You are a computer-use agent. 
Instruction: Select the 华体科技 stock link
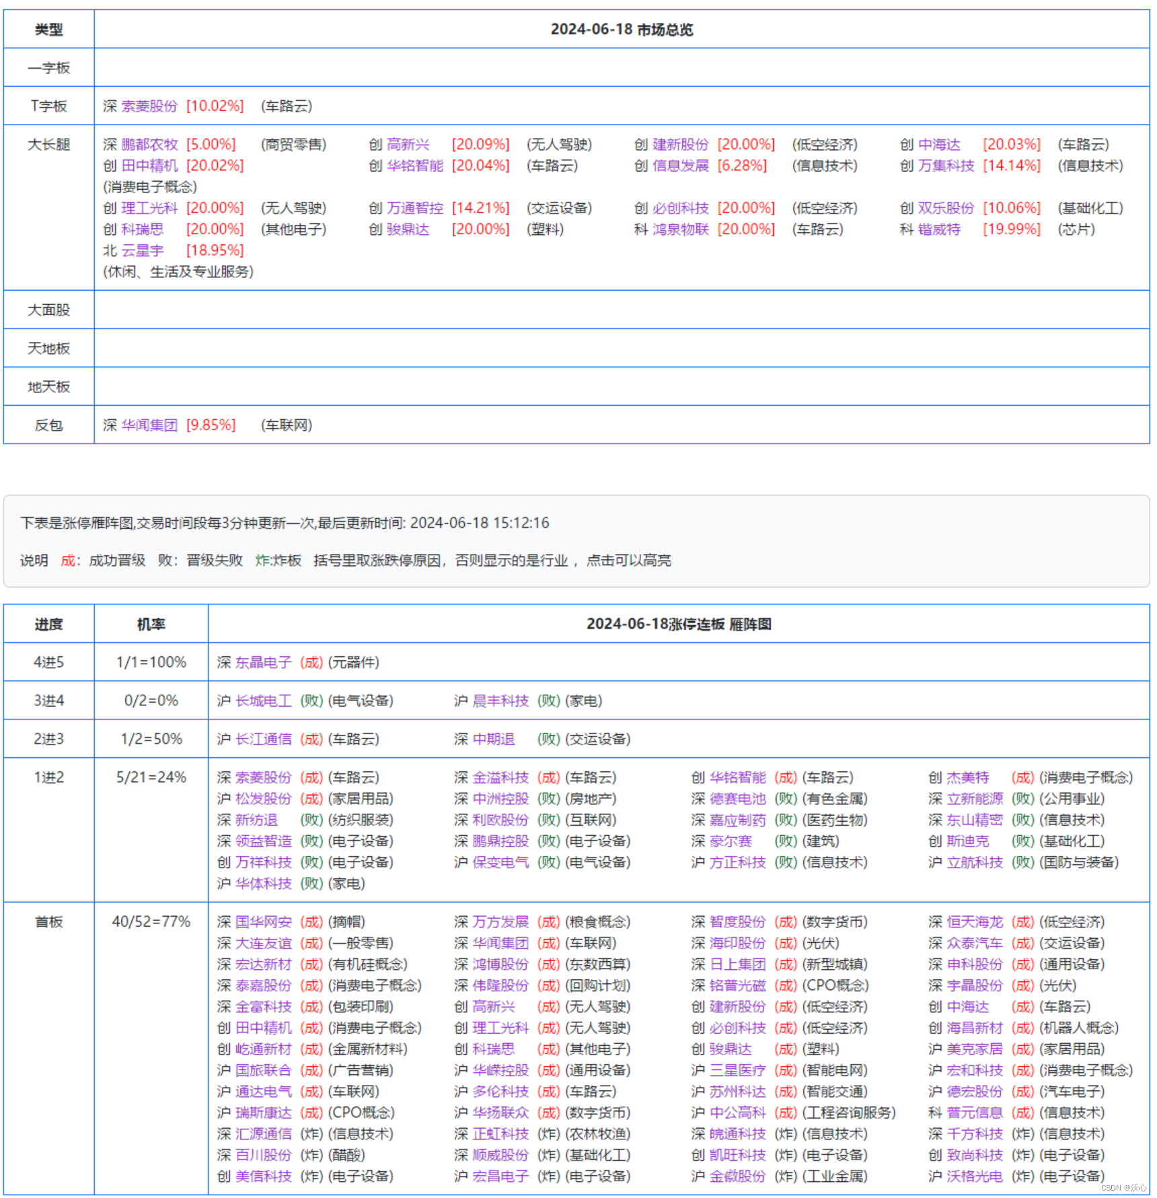click(x=264, y=883)
